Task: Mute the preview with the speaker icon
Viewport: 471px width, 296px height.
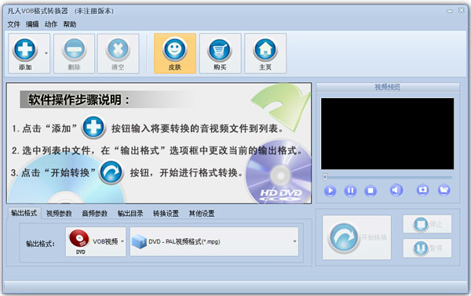Action: pos(396,190)
